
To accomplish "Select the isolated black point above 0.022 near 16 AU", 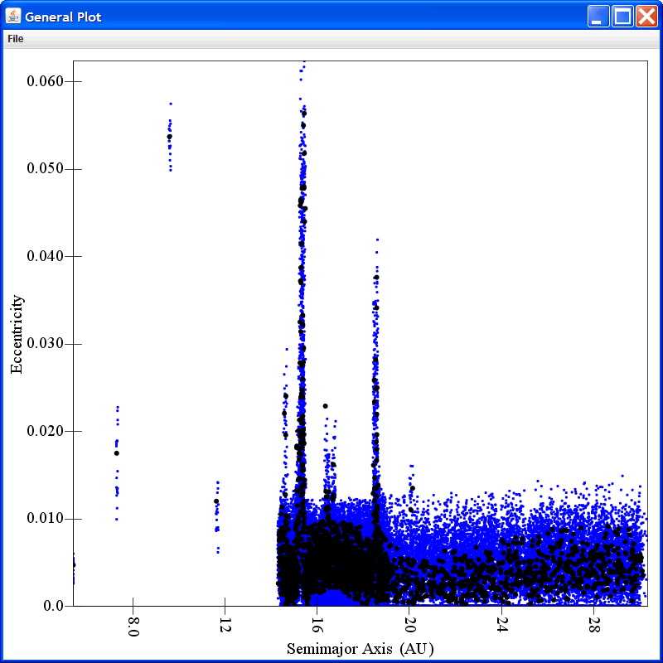I will 325,406.
